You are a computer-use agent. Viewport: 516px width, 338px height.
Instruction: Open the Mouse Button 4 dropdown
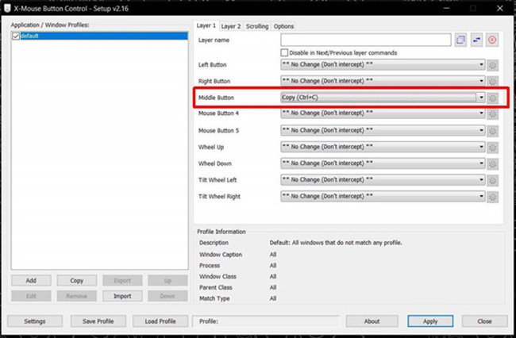[481, 113]
